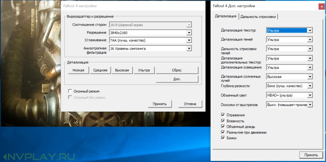Uncheck the Размытие при движении checkbox
Screen dimensions: 326x162
click(223, 132)
